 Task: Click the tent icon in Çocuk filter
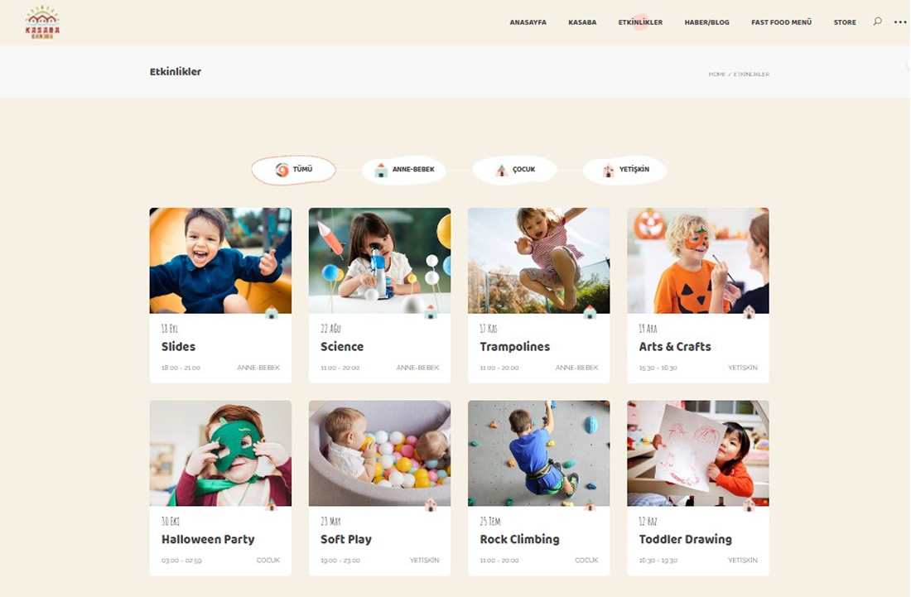click(501, 170)
